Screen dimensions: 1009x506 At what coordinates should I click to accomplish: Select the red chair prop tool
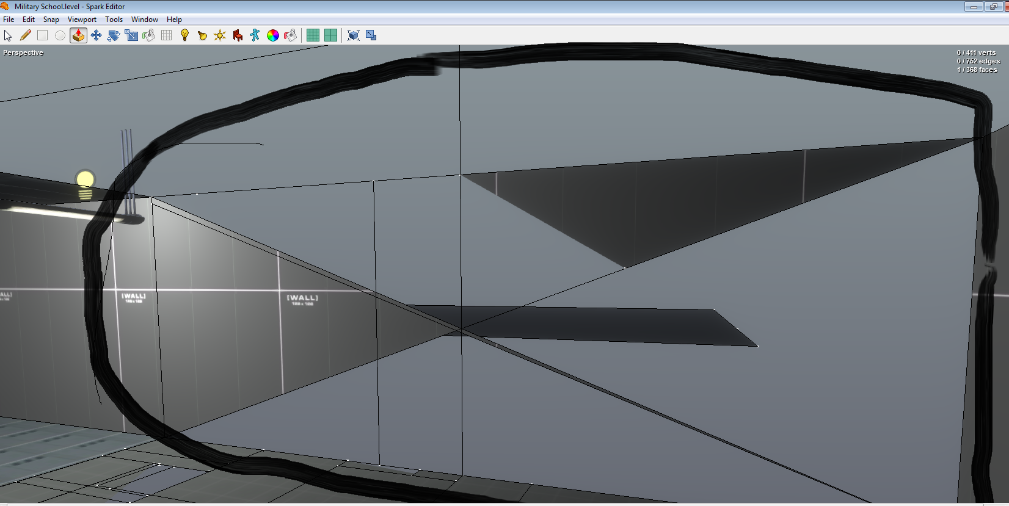point(238,35)
